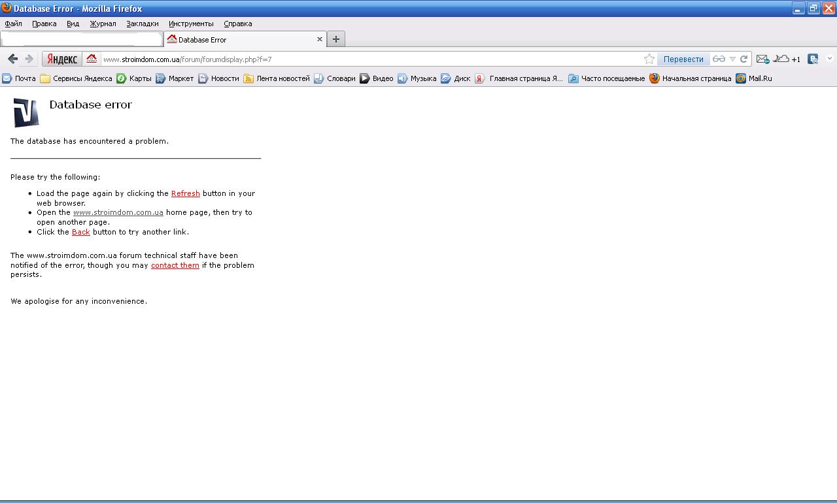Click the VK toolbar icon
This screenshot has height=503, width=837.
(x=813, y=59)
